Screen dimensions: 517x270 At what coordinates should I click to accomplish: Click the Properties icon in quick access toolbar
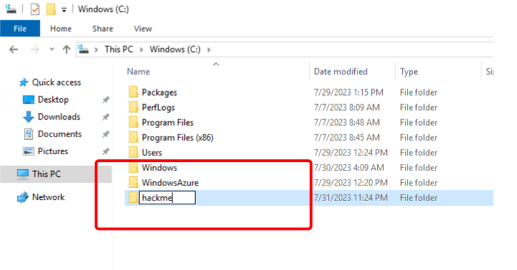coord(35,10)
